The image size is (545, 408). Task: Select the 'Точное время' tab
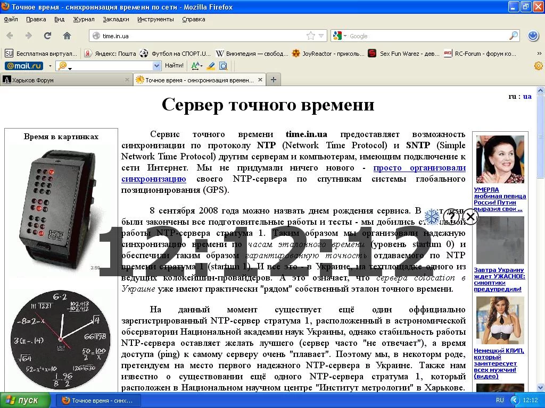click(x=200, y=80)
